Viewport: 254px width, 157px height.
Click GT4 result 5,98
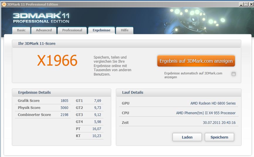pos(98,122)
